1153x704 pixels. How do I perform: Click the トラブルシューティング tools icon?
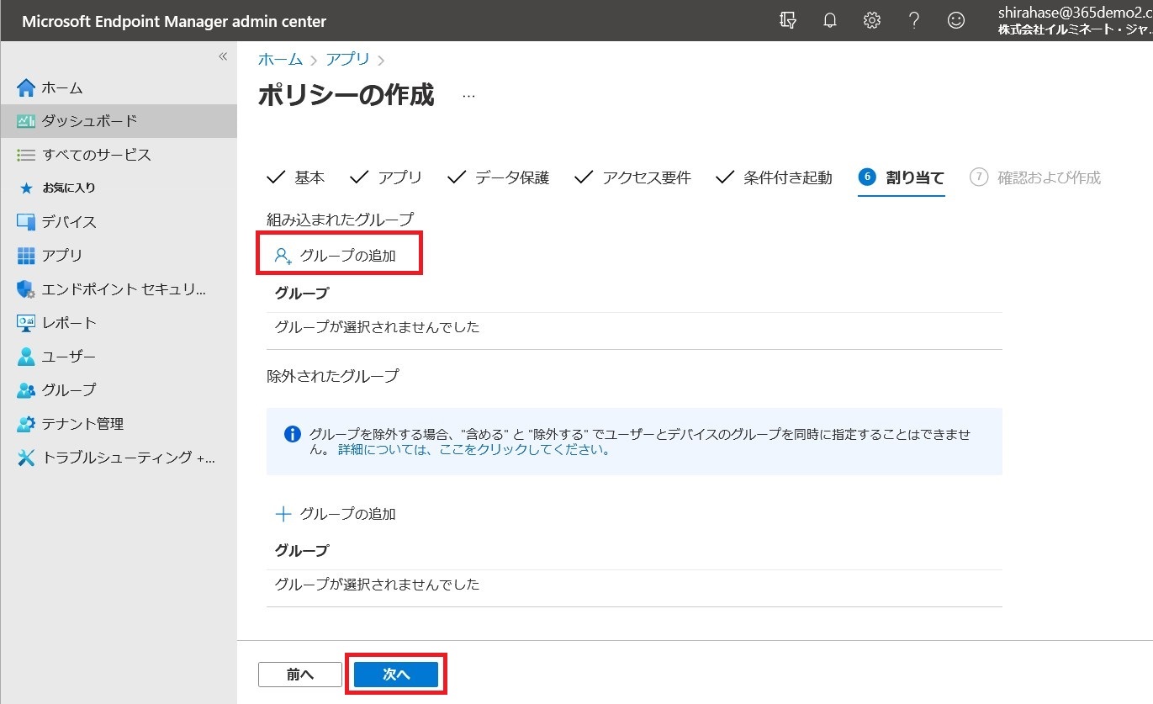(x=26, y=458)
